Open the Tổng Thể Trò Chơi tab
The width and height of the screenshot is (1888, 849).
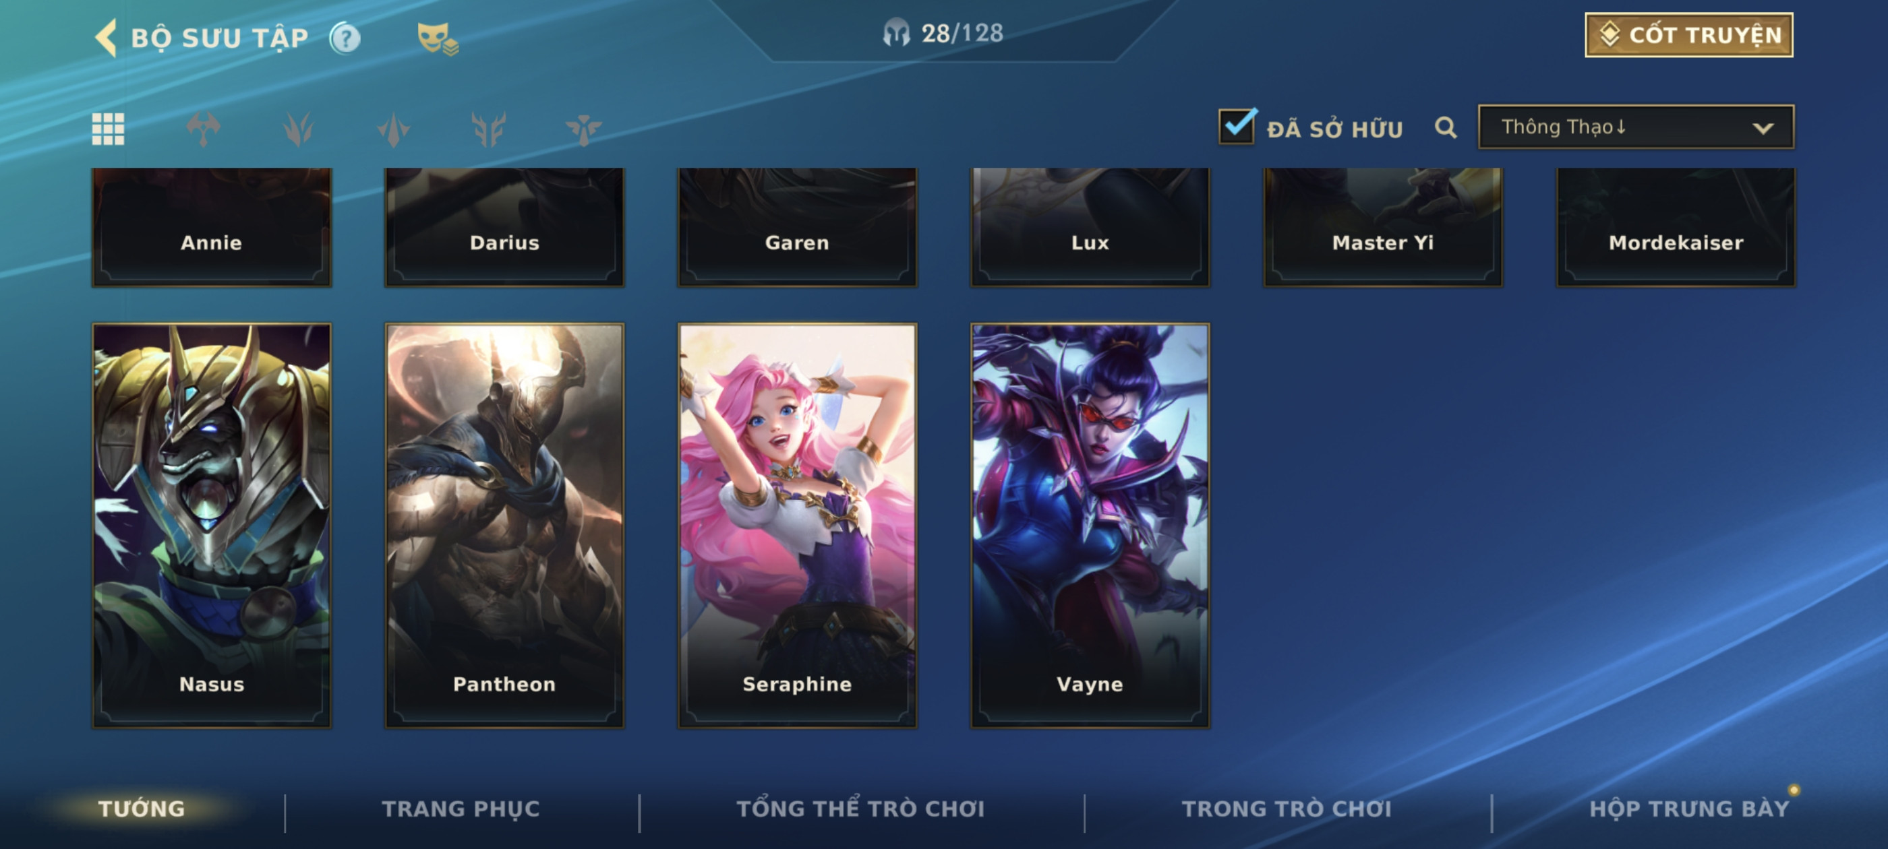[860, 809]
